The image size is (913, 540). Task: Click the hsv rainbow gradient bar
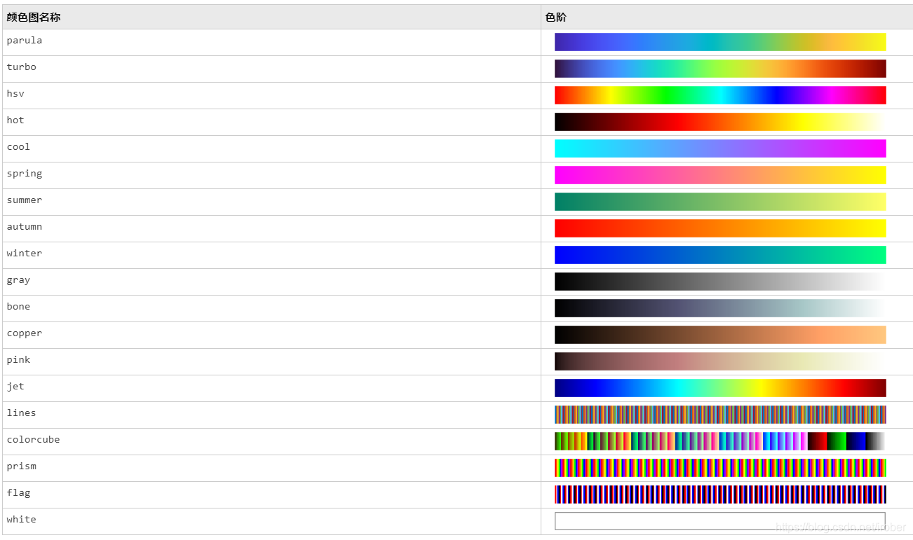pos(720,95)
